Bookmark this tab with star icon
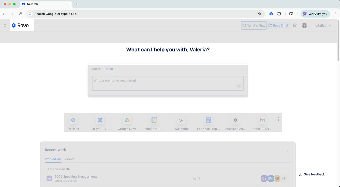The height and width of the screenshot is (187, 340). click(x=260, y=14)
